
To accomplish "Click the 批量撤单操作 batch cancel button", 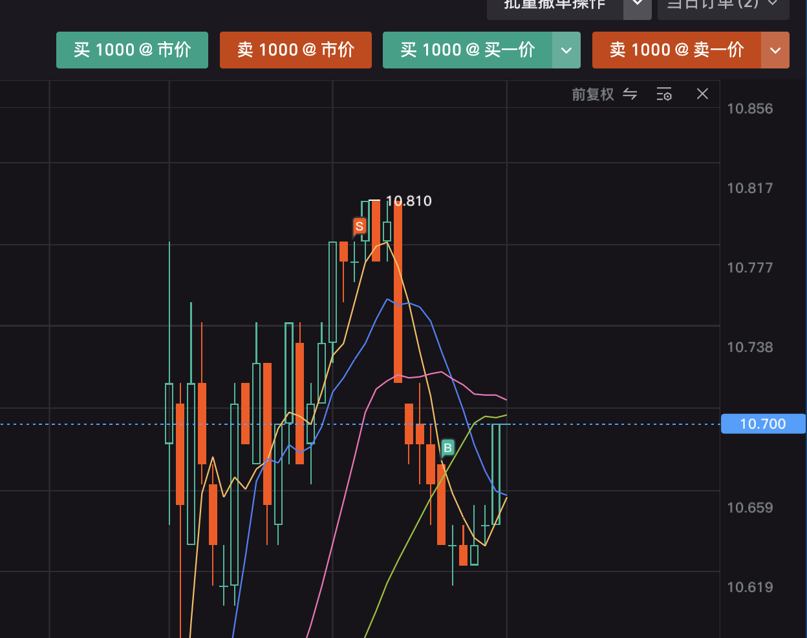I will (555, 5).
